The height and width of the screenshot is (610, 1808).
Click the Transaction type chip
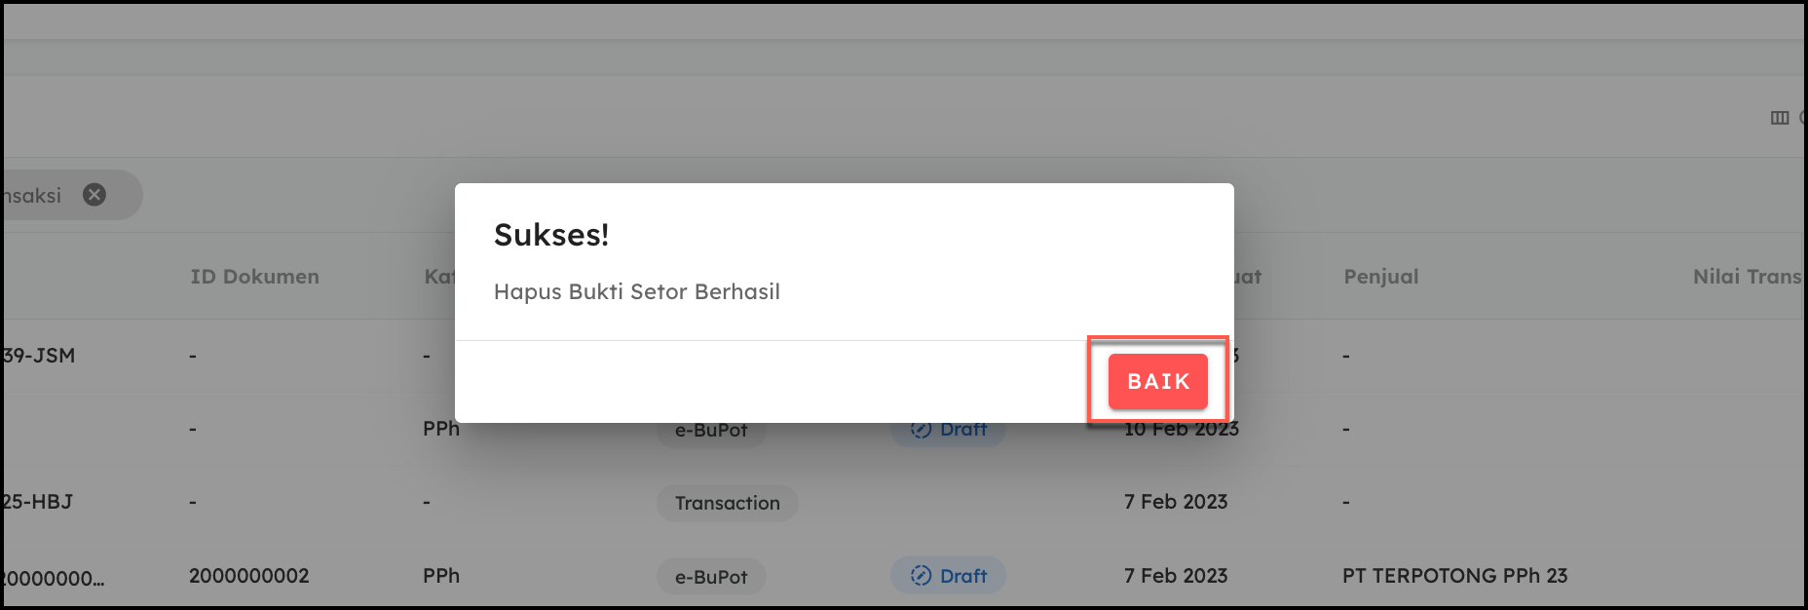pos(727,503)
